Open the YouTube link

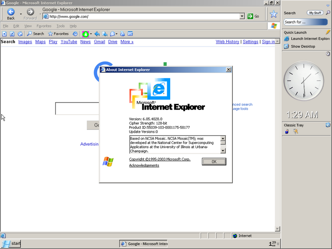coord(69,42)
